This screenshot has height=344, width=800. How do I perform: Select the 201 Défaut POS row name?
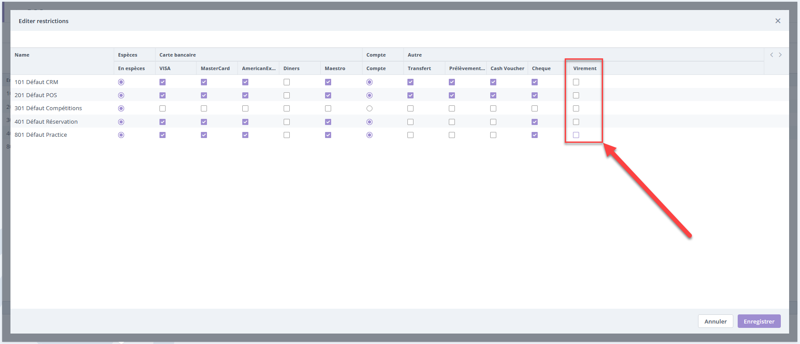36,95
